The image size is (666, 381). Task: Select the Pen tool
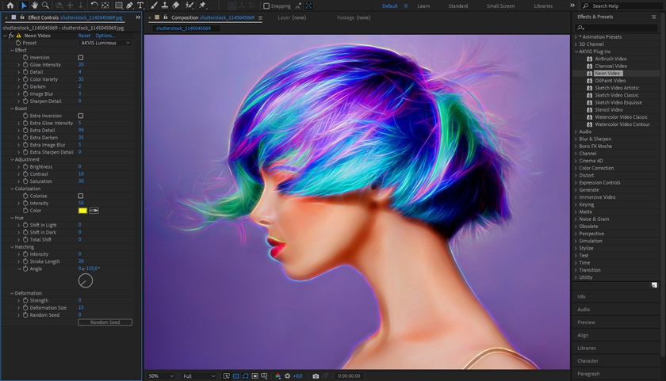pos(129,6)
